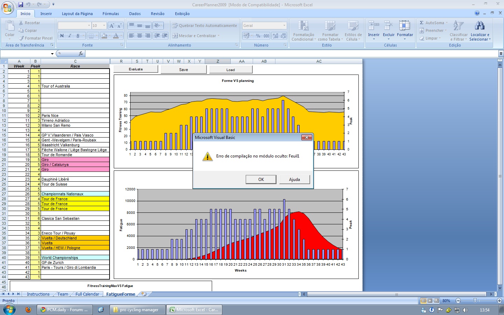The height and width of the screenshot is (315, 504).
Task: Click the Ajuda button in the dialog
Action: pyautogui.click(x=294, y=180)
